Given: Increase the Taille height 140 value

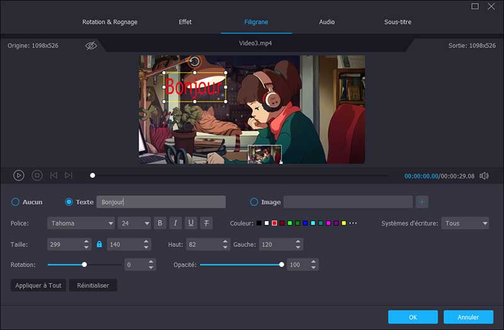Looking at the screenshot, I should [x=146, y=241].
